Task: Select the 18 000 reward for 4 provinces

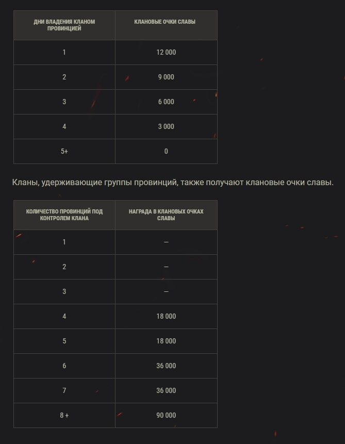Action: [x=166, y=316]
